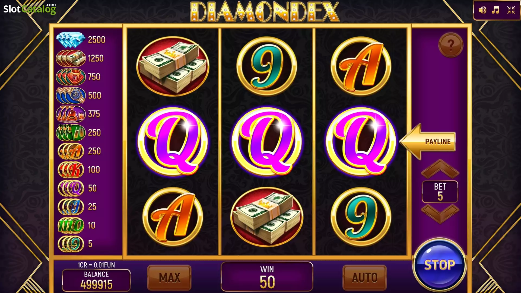Click the triple K 100 paytable icon
Image resolution: width=521 pixels, height=293 pixels.
[x=71, y=170]
